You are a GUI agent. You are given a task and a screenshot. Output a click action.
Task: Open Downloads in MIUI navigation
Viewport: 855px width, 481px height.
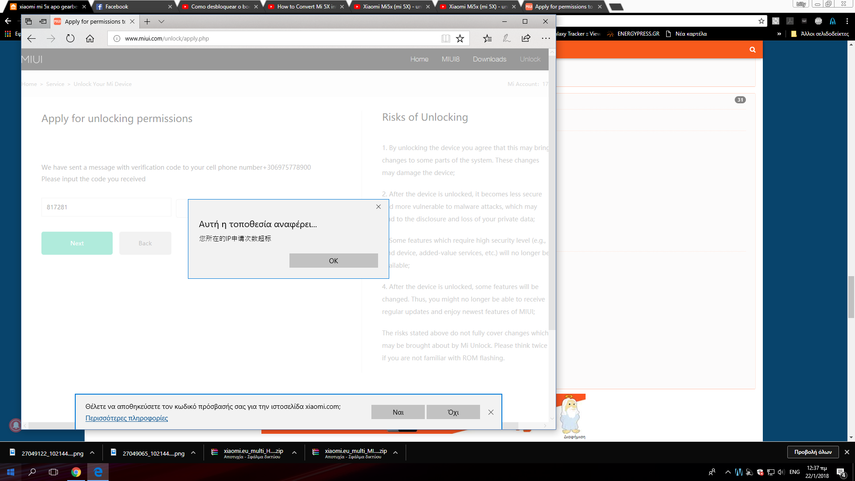tap(489, 59)
